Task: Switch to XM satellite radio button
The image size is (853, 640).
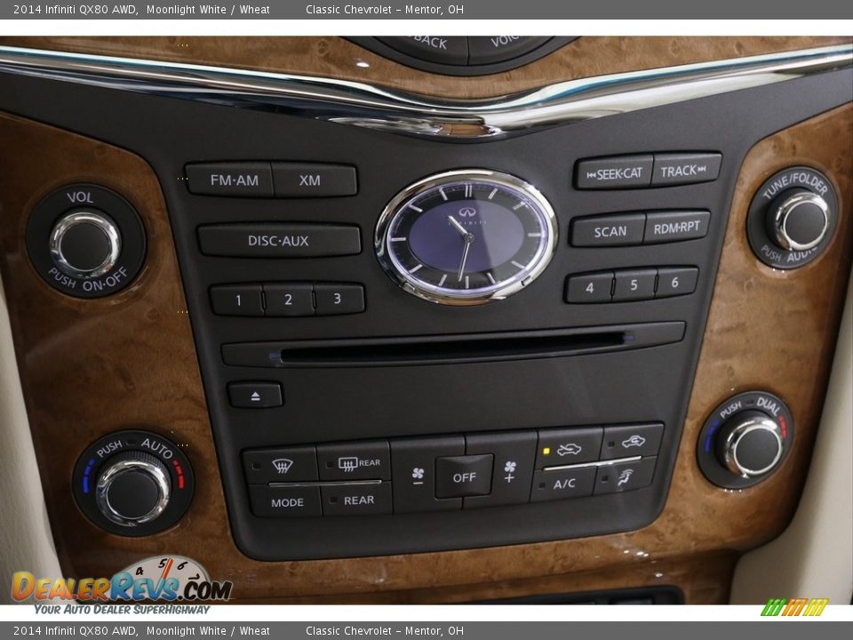Action: [x=315, y=180]
